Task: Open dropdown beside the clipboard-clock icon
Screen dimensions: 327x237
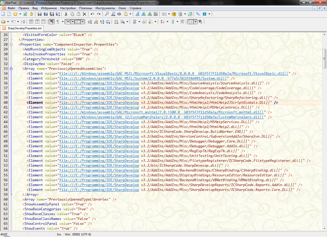Action: coord(130,14)
